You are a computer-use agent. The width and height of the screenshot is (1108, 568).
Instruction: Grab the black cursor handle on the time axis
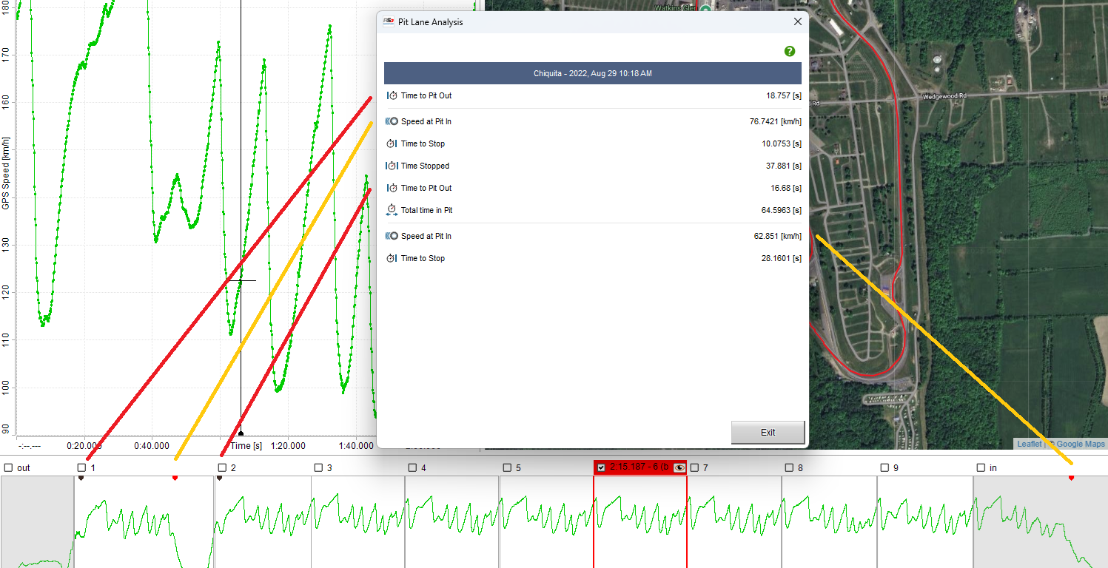tap(241, 433)
